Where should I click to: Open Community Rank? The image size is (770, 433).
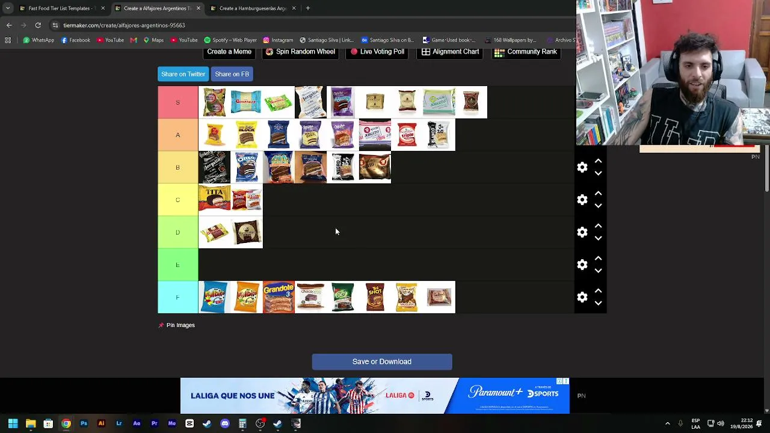tap(526, 52)
